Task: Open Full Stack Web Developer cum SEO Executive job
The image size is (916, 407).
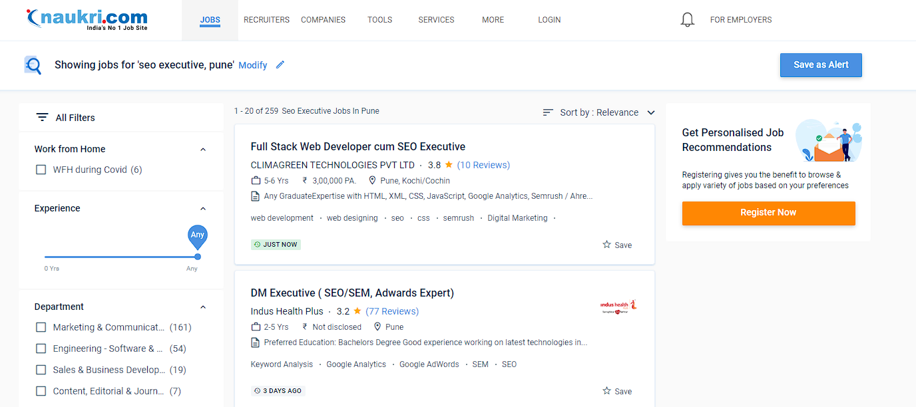Action: pyautogui.click(x=358, y=146)
